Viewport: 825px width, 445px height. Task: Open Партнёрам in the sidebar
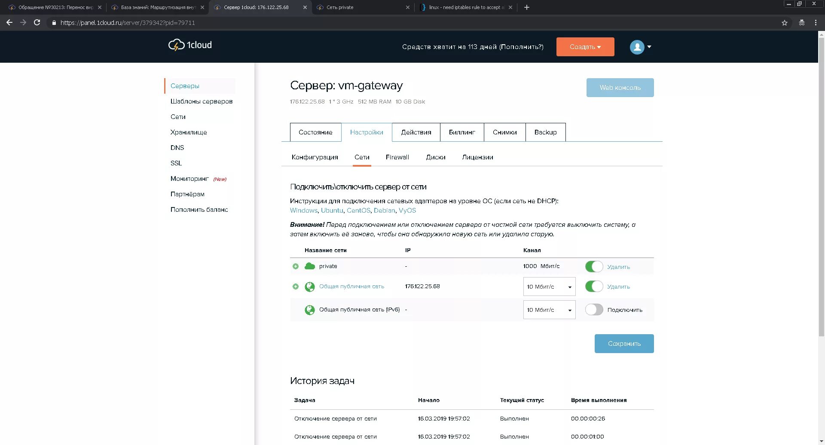[187, 194]
